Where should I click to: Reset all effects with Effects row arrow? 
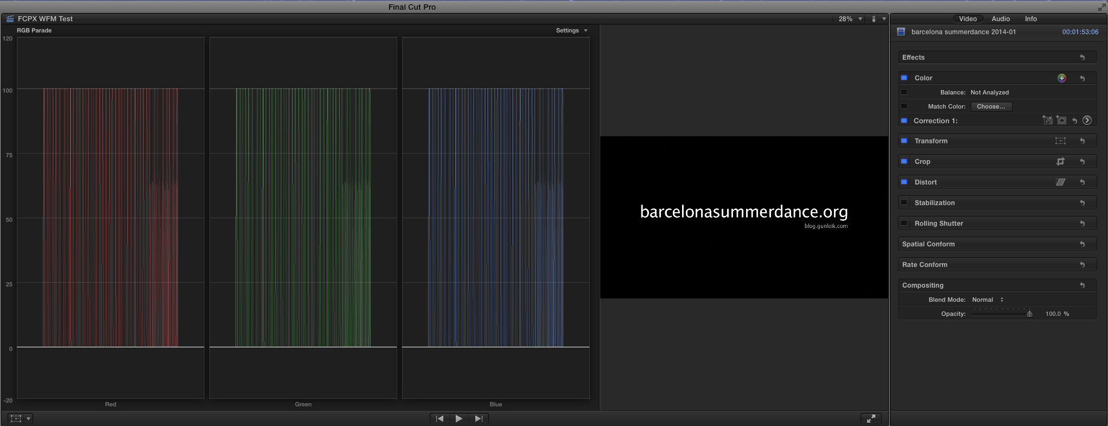[x=1082, y=58]
